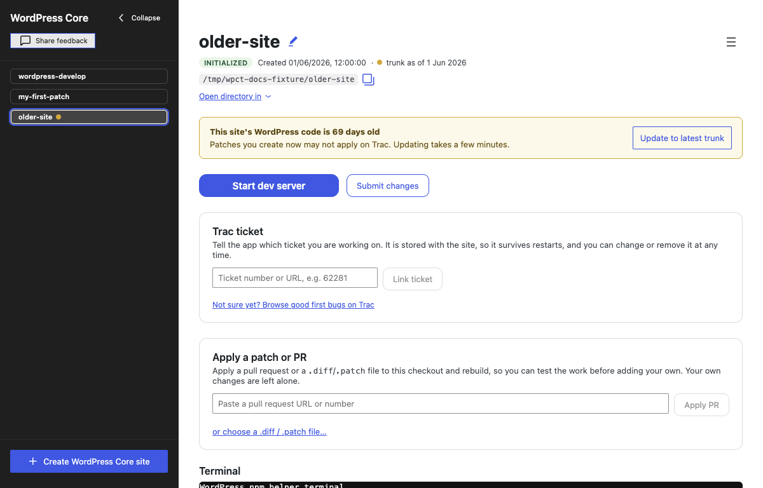The image size is (763, 488).
Task: Click the site path /tmp/wpct-docs-fixture/older-site
Action: point(278,79)
